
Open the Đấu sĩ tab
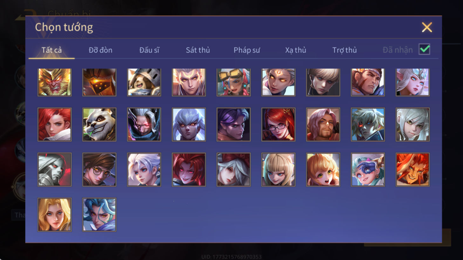(149, 50)
